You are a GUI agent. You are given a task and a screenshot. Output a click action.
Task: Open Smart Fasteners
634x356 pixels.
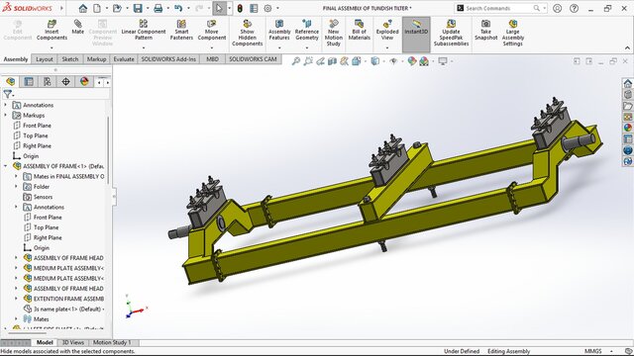point(181,31)
